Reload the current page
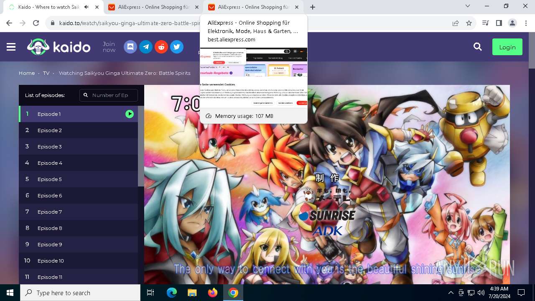Screen dimensions: 535x301 [x=36, y=23]
